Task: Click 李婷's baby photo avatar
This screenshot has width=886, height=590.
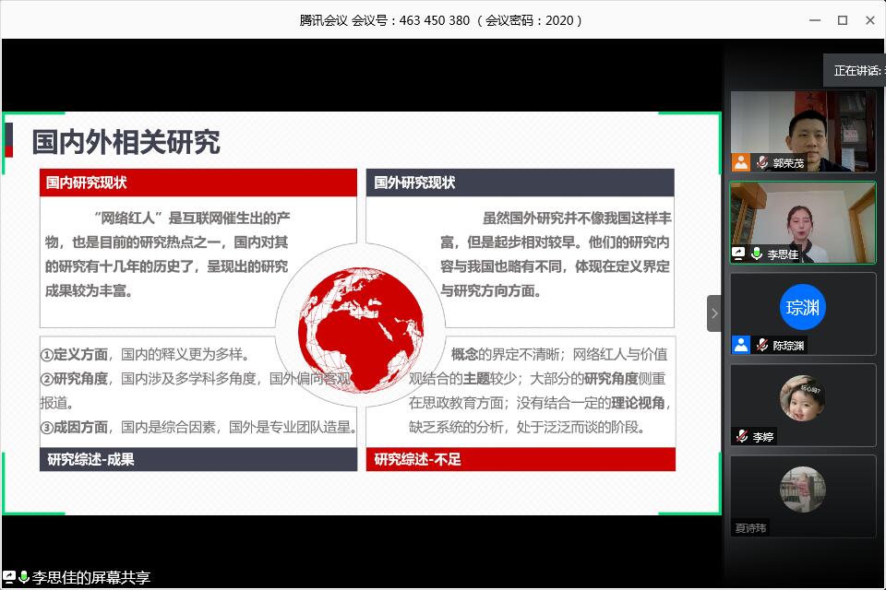Action: [x=802, y=398]
